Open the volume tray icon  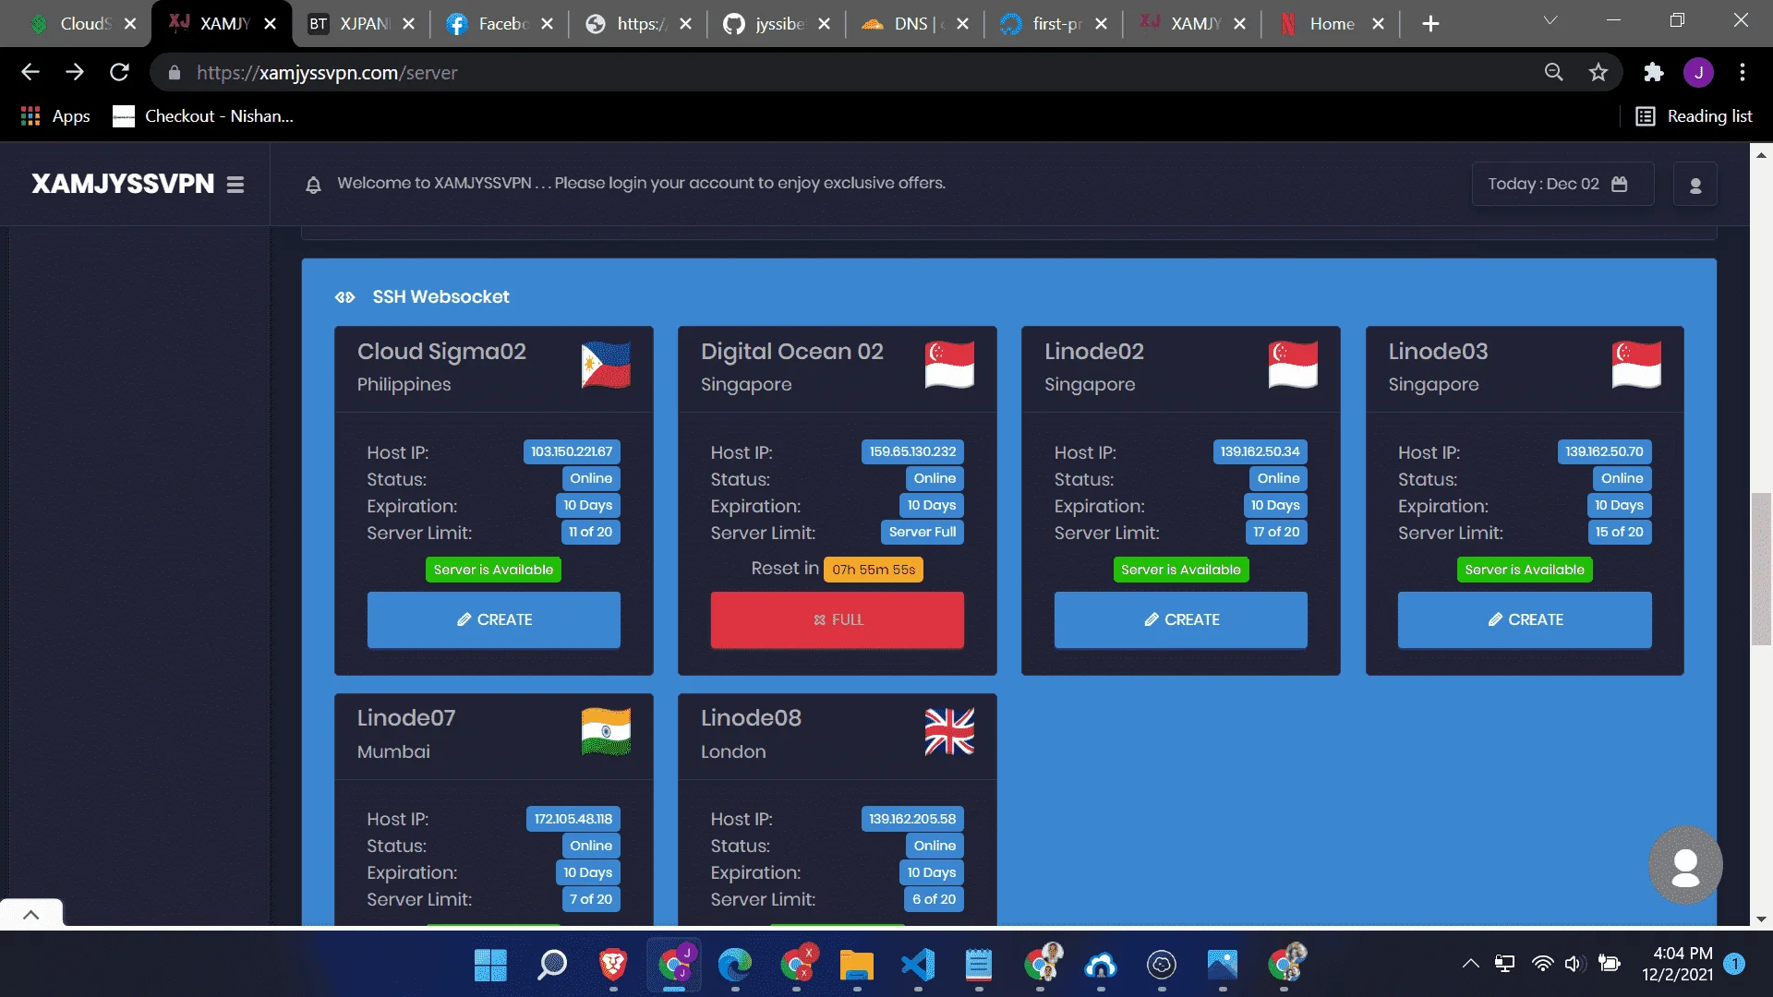click(x=1574, y=964)
